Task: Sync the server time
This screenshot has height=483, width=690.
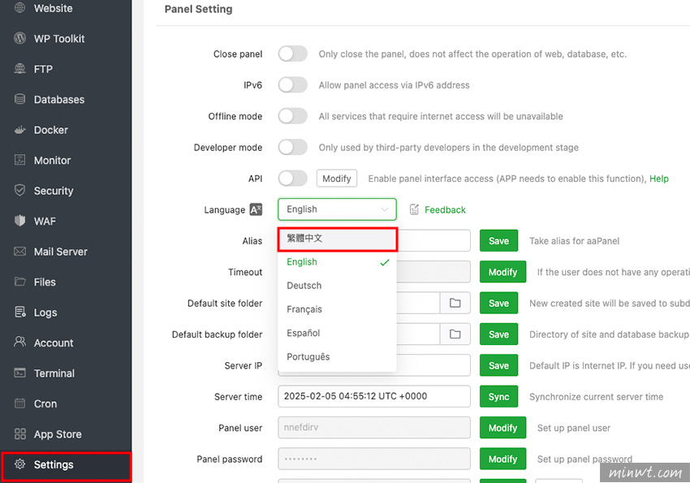Action: [x=498, y=397]
